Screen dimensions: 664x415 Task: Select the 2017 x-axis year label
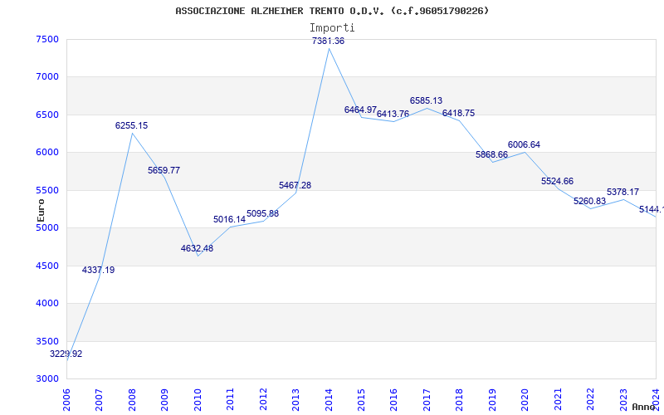(x=427, y=400)
